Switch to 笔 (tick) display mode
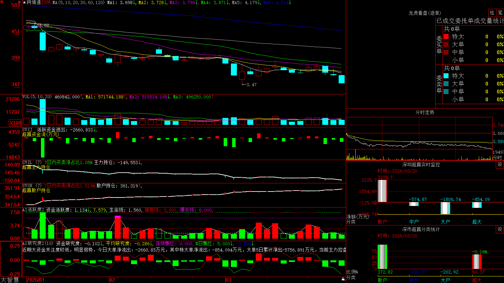The height and width of the screenshot is (283, 504). pyautogui.click(x=500, y=13)
